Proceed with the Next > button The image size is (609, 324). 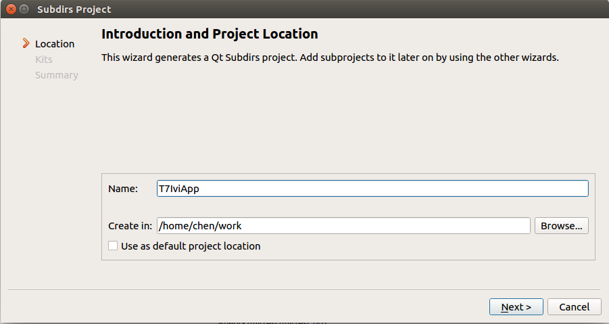click(x=516, y=307)
